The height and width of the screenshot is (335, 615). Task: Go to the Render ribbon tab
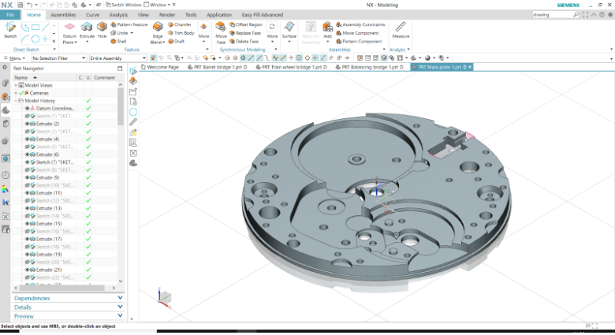(x=167, y=15)
